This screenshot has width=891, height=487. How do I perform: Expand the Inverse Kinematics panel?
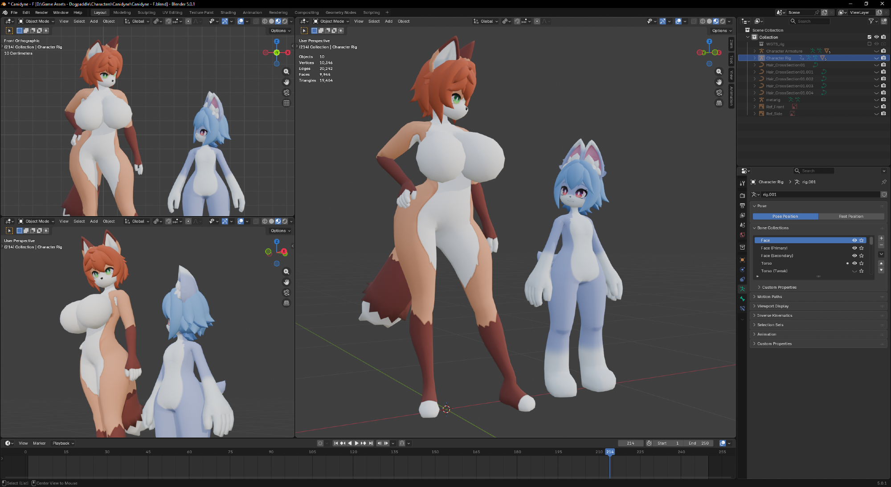tap(774, 315)
